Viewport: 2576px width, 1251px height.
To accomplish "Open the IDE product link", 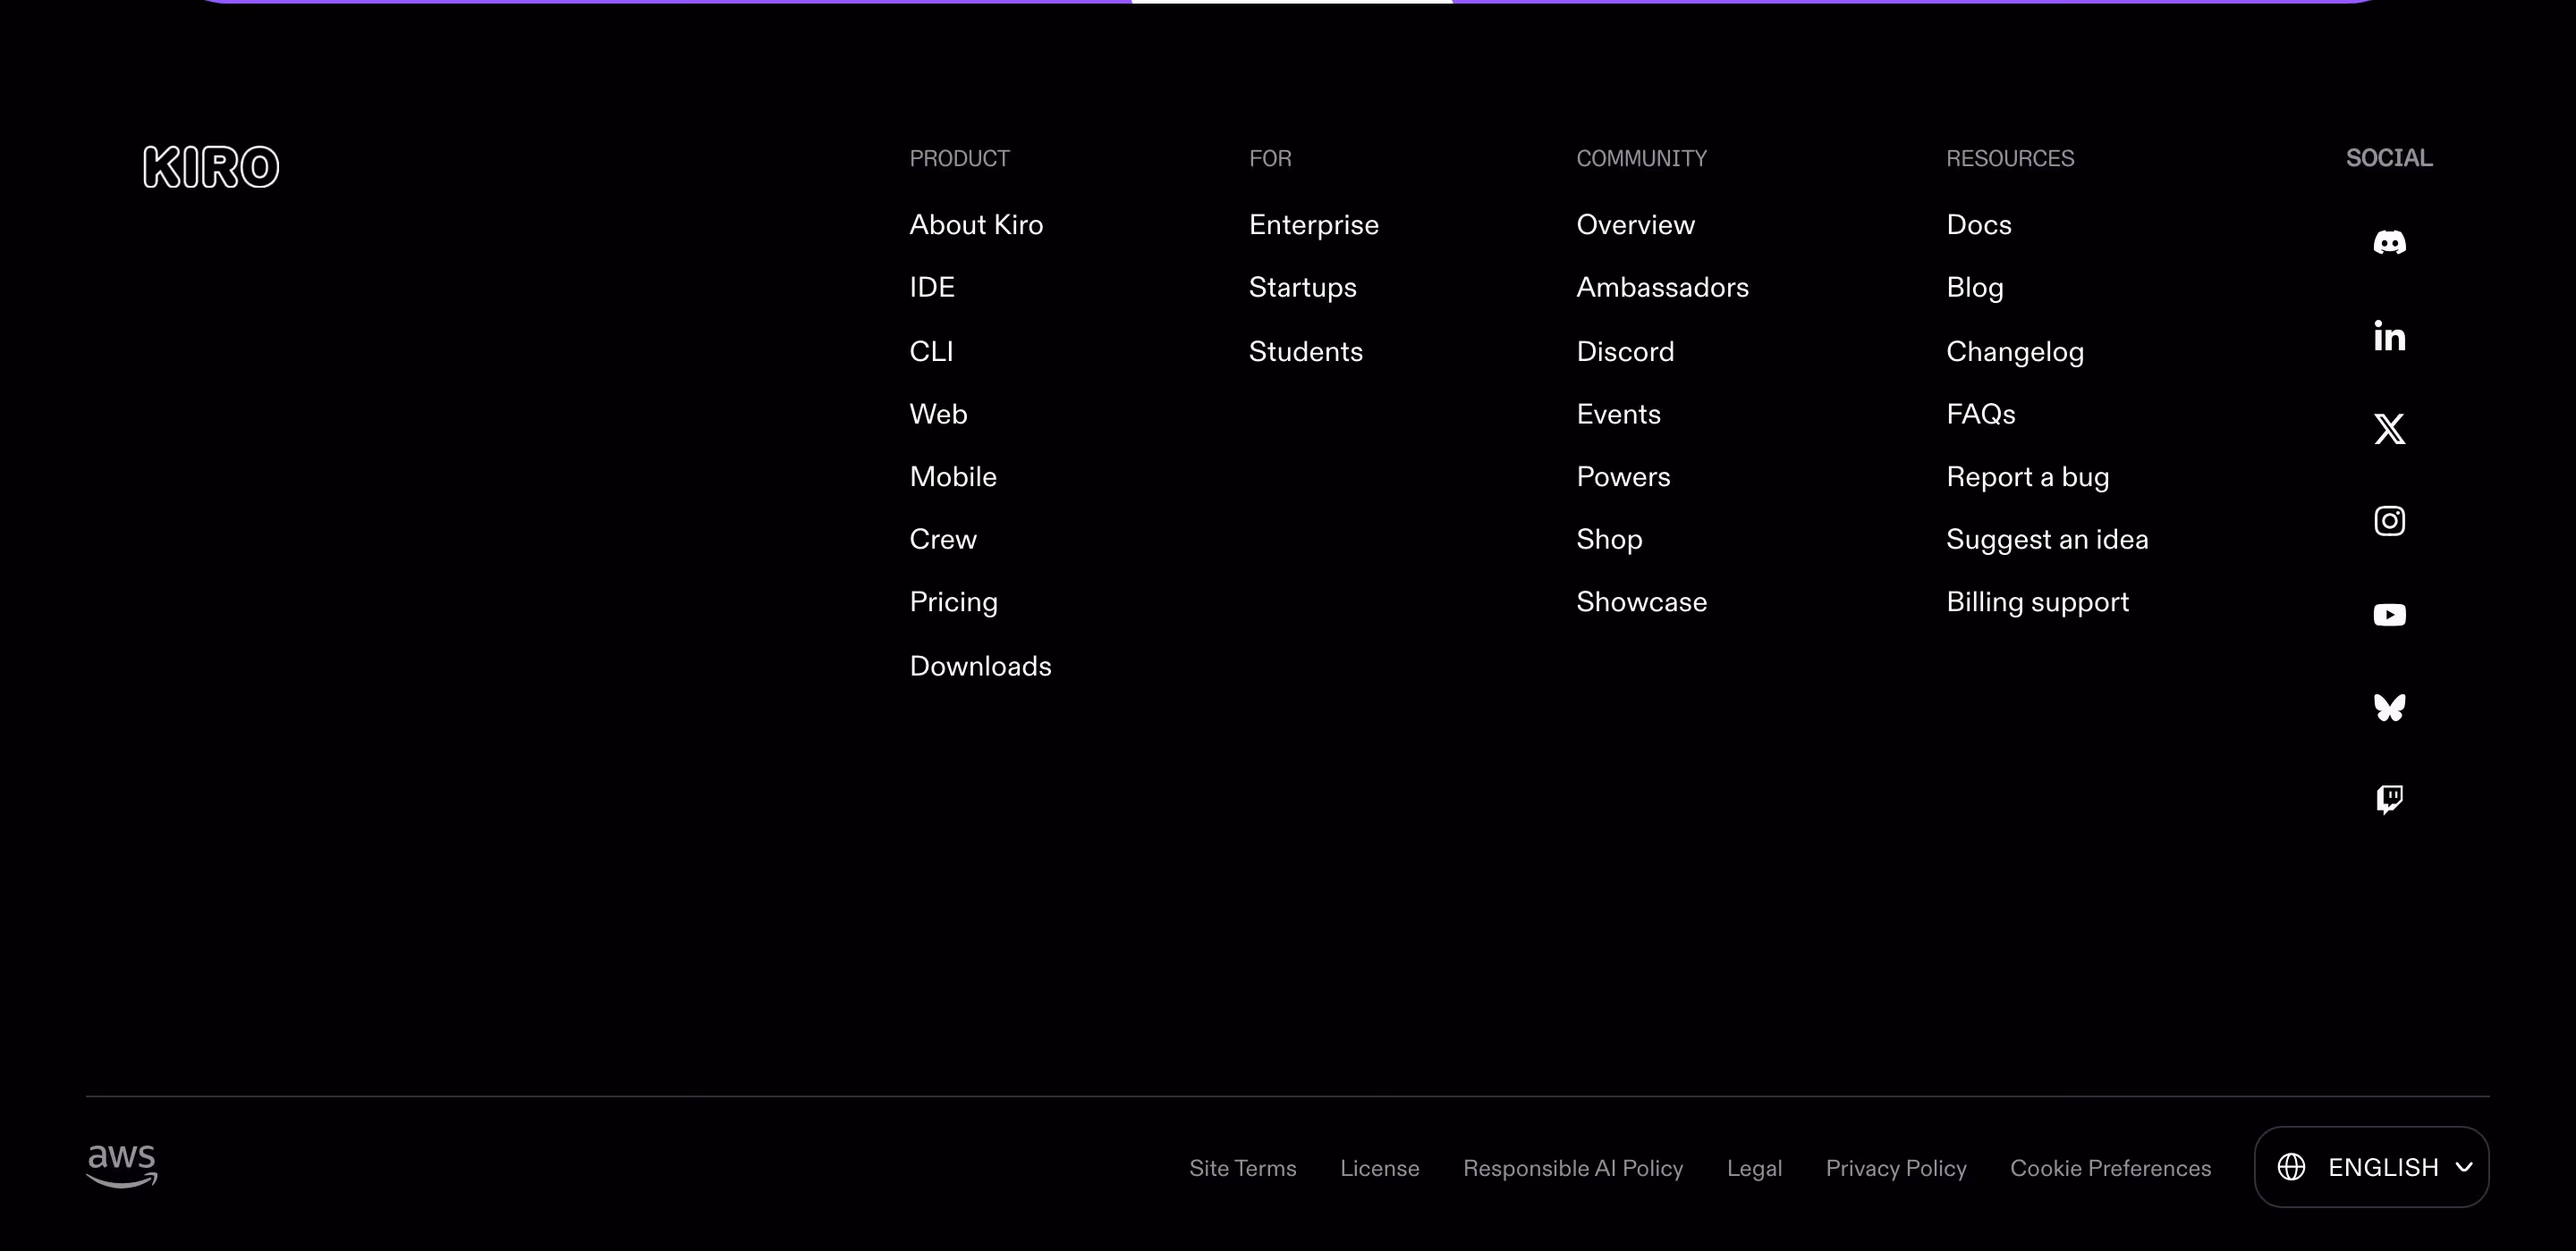I will [x=931, y=288].
